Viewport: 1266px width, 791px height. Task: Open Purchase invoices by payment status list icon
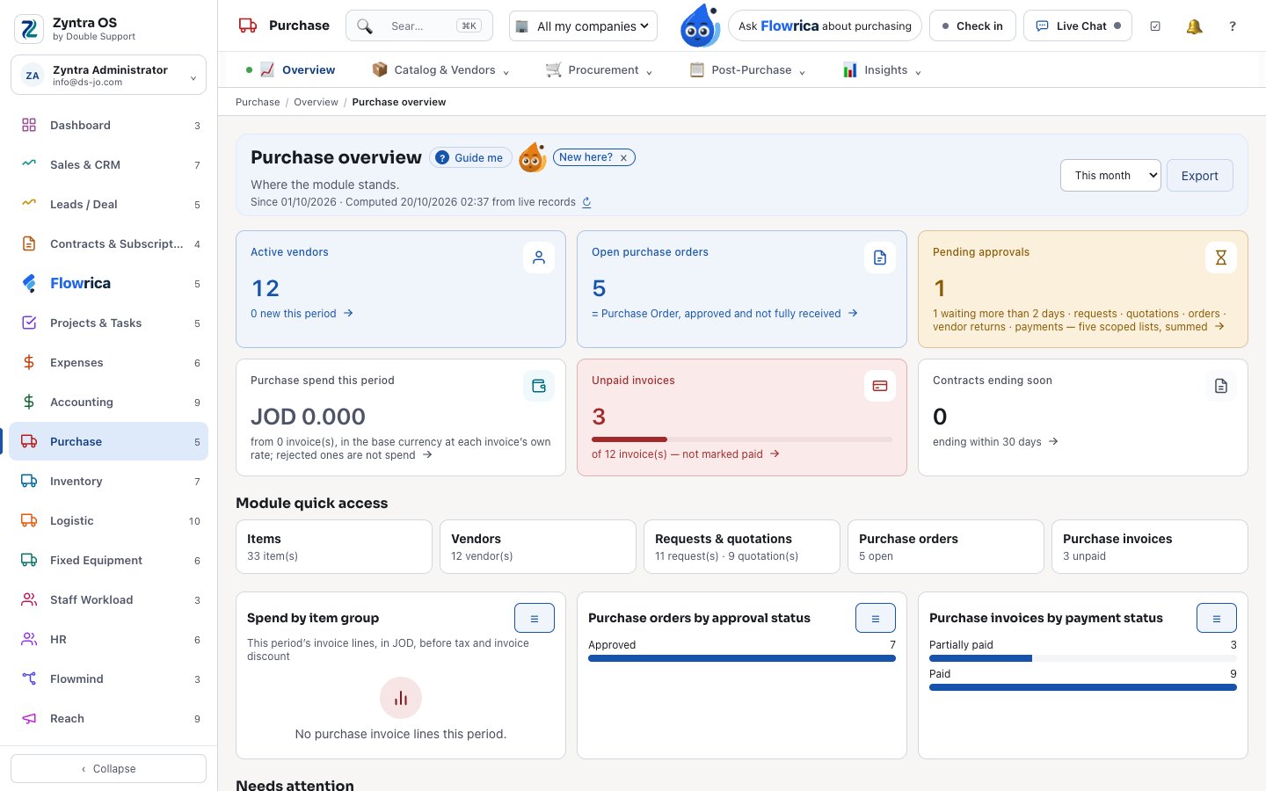[x=1217, y=618]
